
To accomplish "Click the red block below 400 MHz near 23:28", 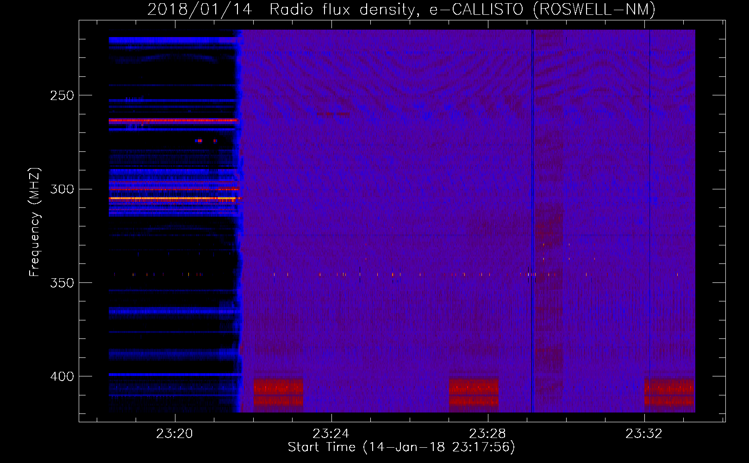I will click(474, 393).
